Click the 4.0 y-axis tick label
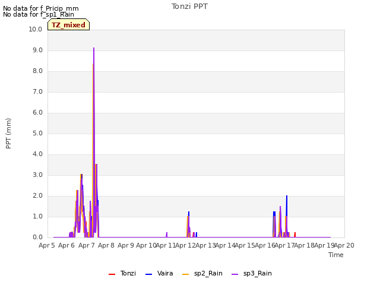 [37, 154]
